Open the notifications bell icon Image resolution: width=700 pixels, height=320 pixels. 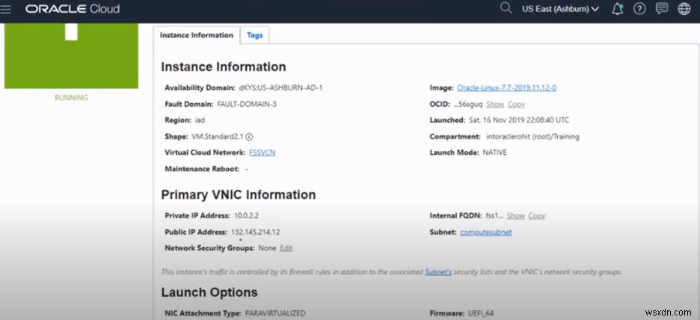click(617, 9)
